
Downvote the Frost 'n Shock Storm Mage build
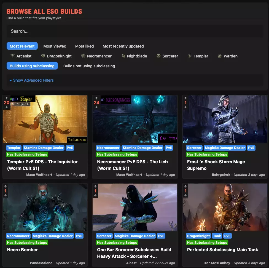pos(185,107)
